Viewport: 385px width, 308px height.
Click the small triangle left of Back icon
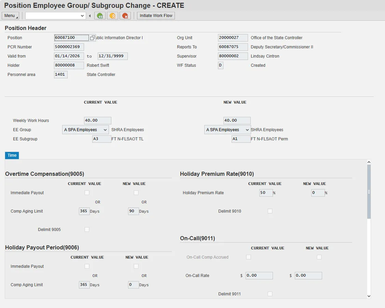click(x=90, y=16)
